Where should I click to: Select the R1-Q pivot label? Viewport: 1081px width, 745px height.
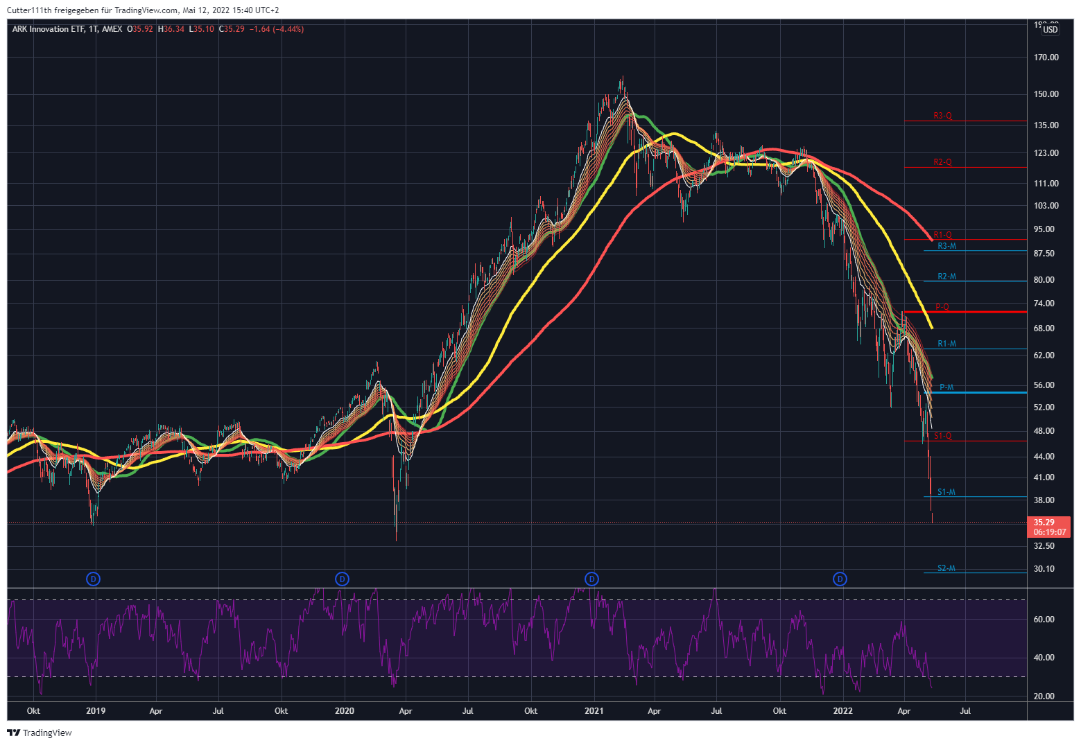[x=942, y=235]
